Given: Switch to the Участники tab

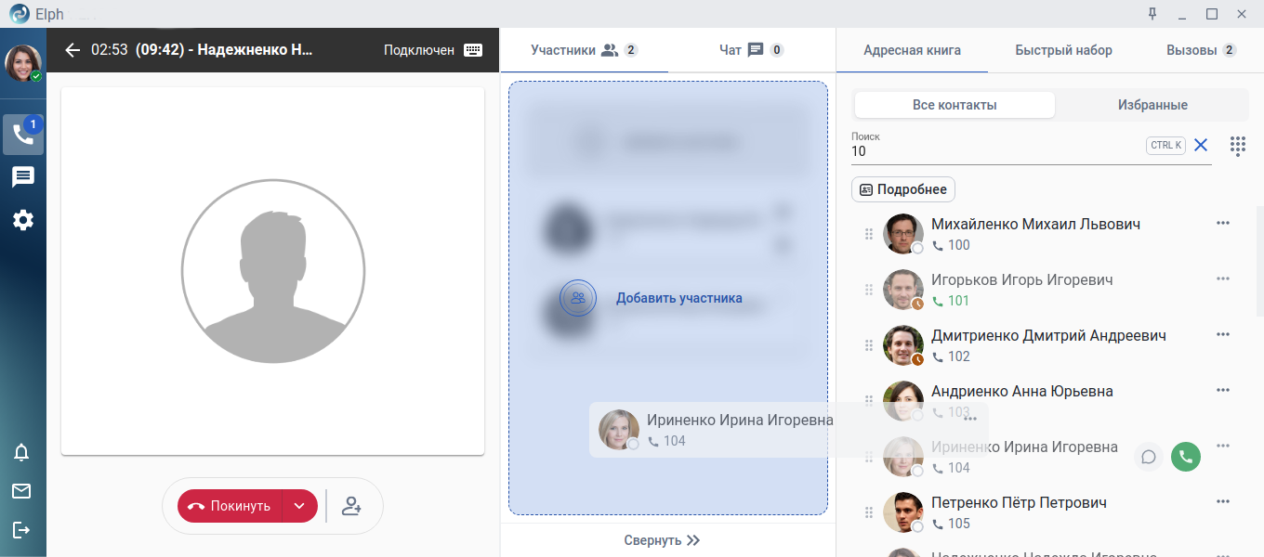Looking at the screenshot, I should click(x=584, y=50).
